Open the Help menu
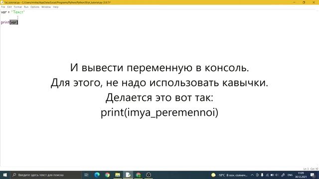Viewport: 319px width, 179px height. tap(55, 7)
